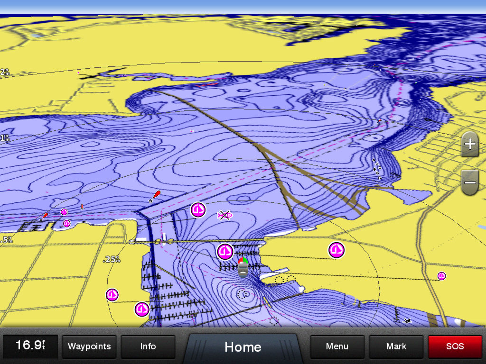
Task: Zoom in with the plus button
Action: coord(470,144)
